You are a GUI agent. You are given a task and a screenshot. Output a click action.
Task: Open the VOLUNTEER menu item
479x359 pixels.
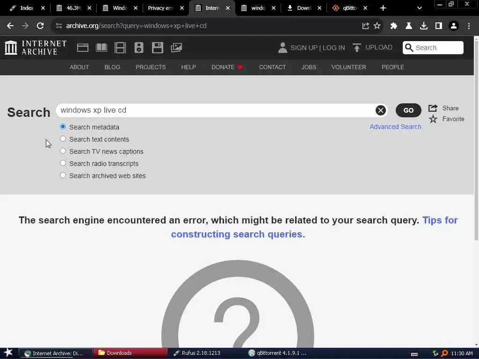pos(349,67)
